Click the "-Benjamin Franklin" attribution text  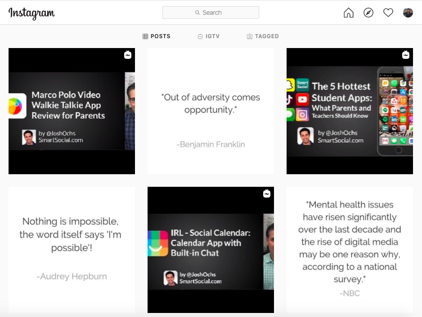pyautogui.click(x=211, y=144)
